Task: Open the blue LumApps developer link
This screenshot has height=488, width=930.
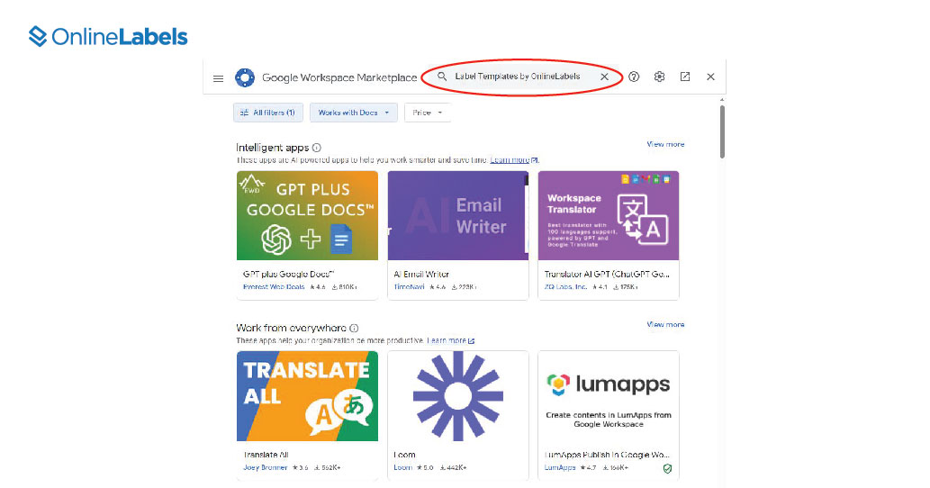Action: (x=560, y=468)
